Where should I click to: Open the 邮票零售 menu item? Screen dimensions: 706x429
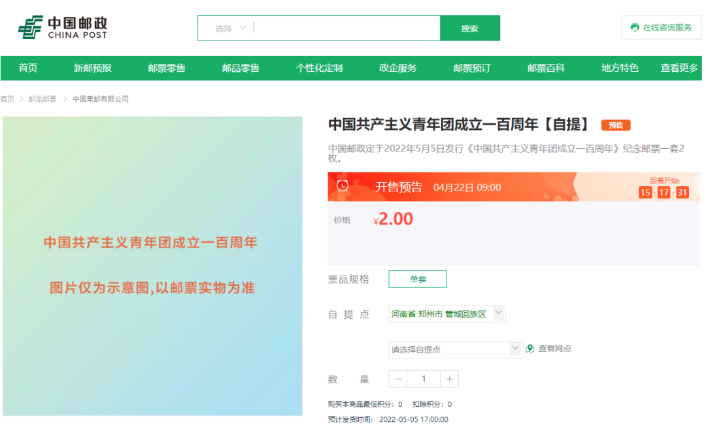click(167, 68)
